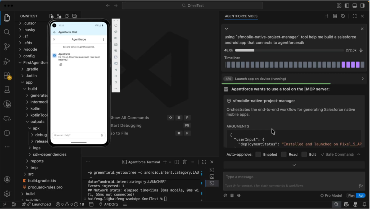Collapse the Auto-approve options chevron

(x=359, y=154)
